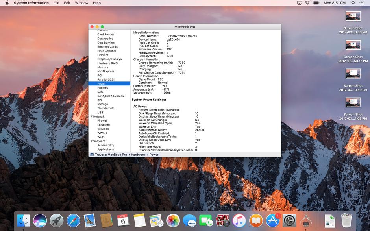This screenshot has height=231, width=370.
Task: Open the Apple menu
Action: click(x=7, y=3)
